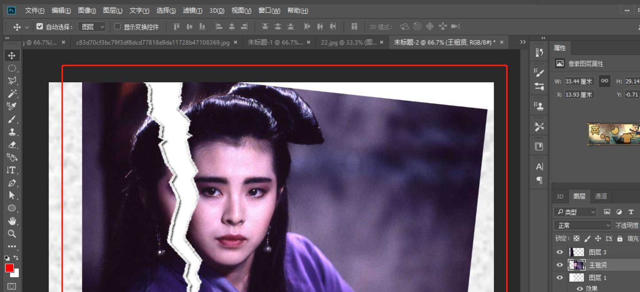
Task: Open the Clone Source panel icon
Action: point(539,106)
